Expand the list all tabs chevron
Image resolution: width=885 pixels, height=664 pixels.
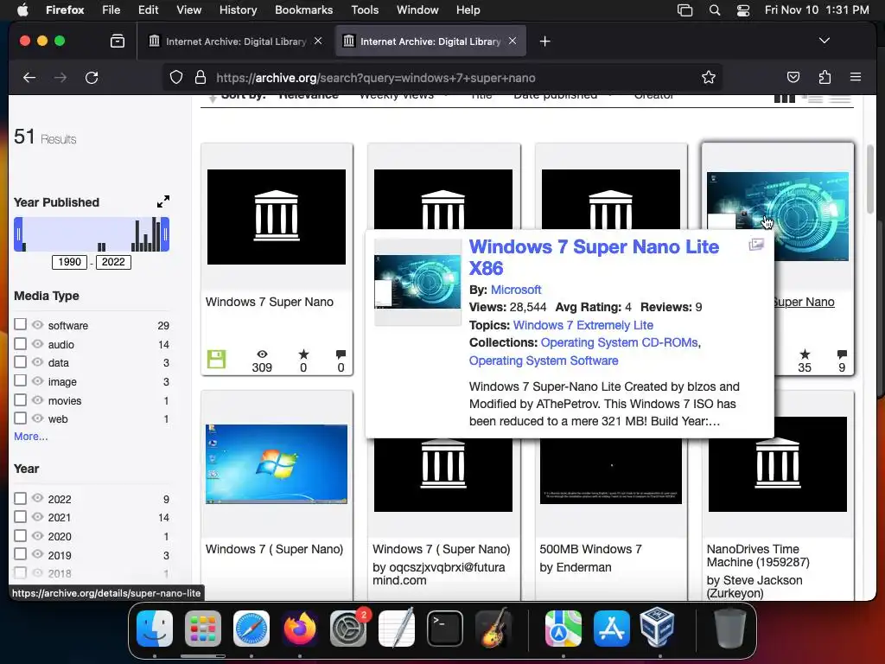pyautogui.click(x=824, y=41)
